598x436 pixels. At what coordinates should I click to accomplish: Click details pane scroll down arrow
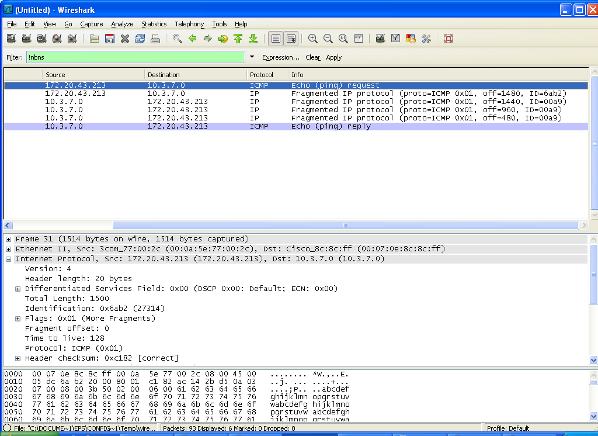point(593,360)
